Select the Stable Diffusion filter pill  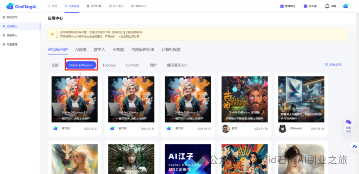point(81,65)
